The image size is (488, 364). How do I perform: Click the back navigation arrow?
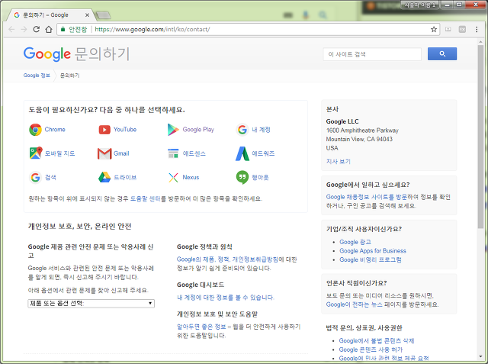click(12, 29)
